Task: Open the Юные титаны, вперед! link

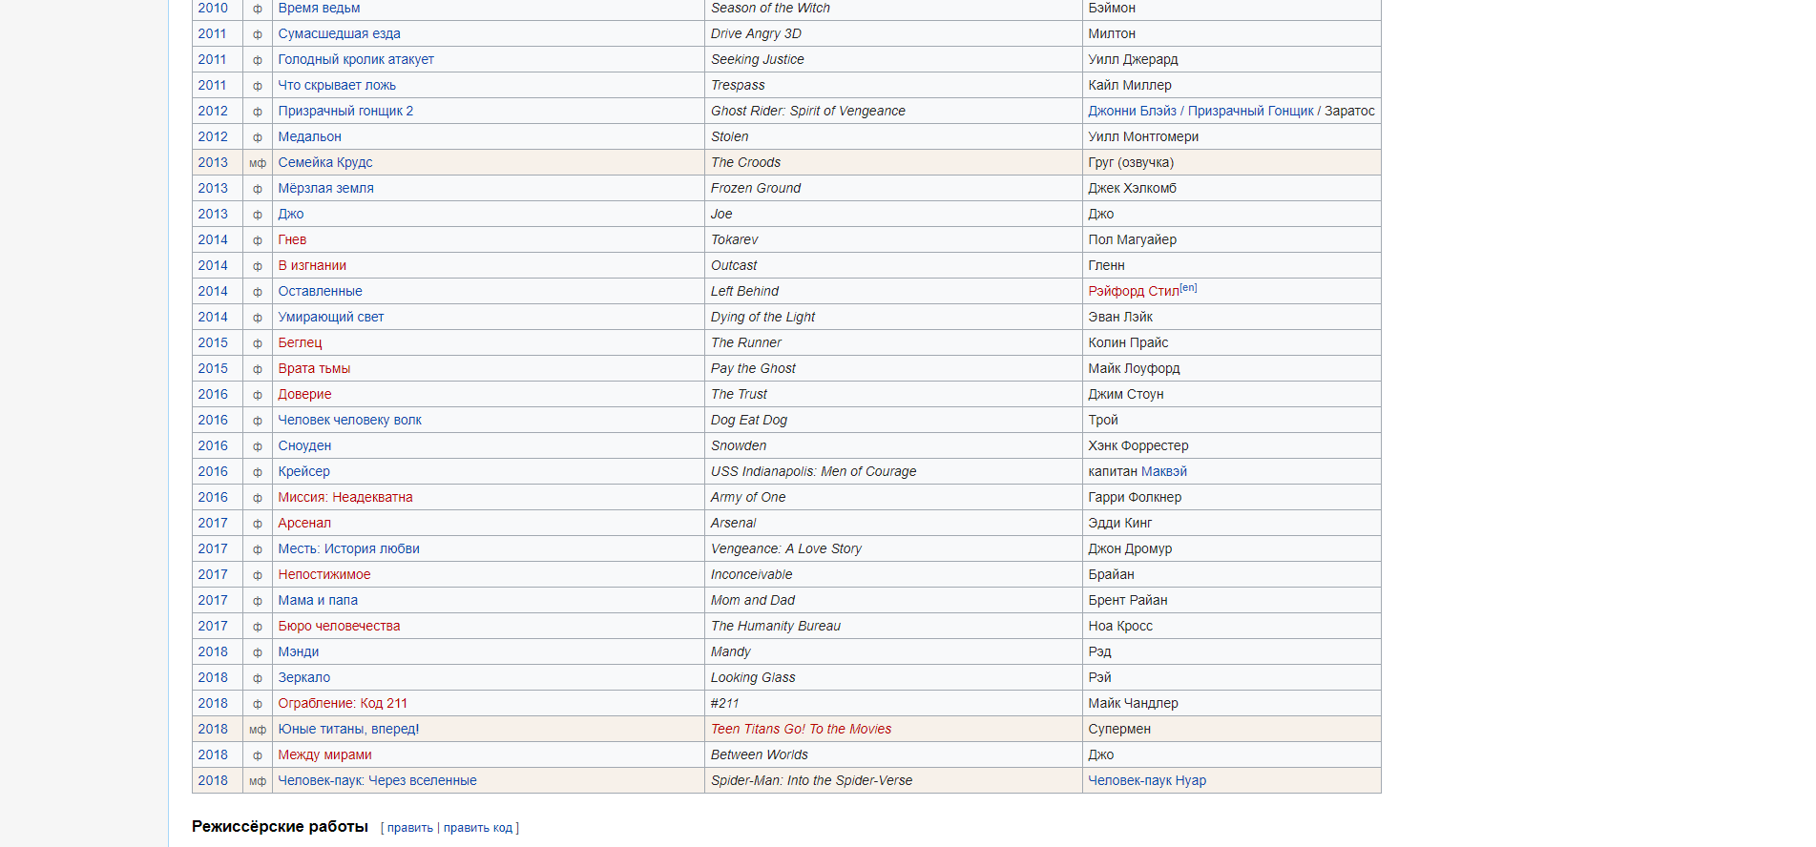Action: (x=348, y=729)
